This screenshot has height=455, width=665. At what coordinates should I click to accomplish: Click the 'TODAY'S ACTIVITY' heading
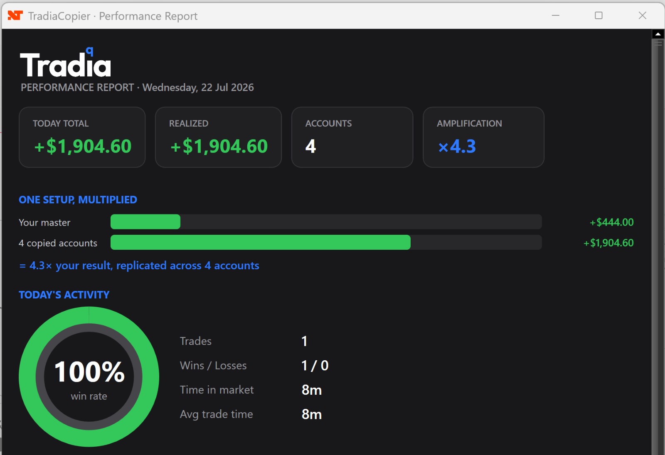[64, 295]
